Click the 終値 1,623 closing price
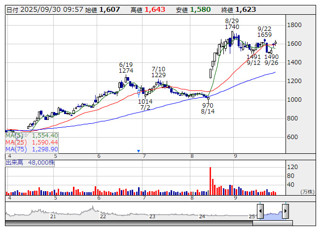The width and height of the screenshot is (322, 231). tap(239, 10)
